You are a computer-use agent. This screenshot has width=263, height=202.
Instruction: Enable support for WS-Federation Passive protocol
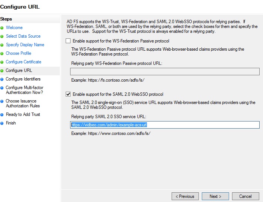68,41
